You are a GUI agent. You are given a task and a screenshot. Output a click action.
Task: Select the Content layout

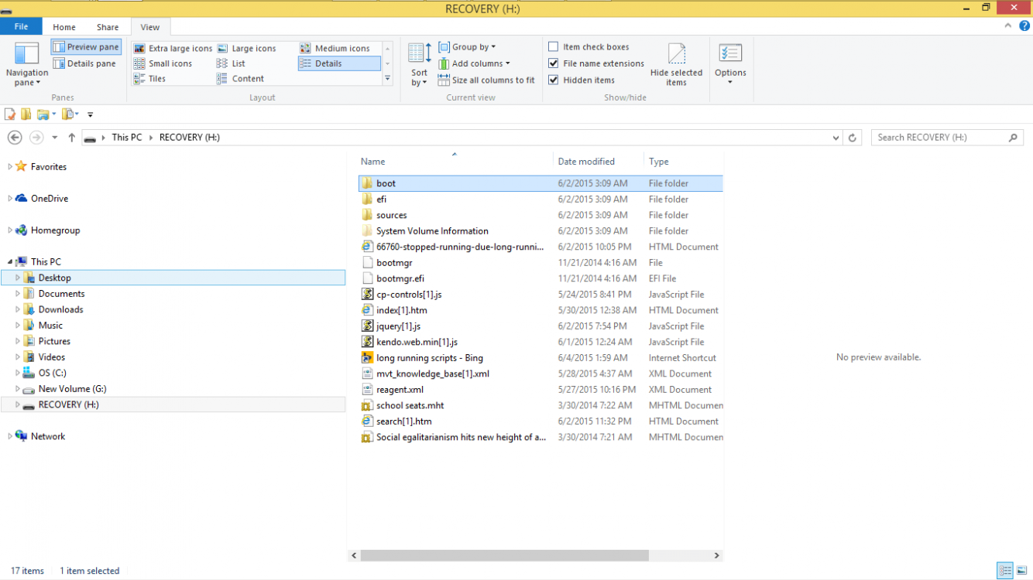(x=241, y=78)
